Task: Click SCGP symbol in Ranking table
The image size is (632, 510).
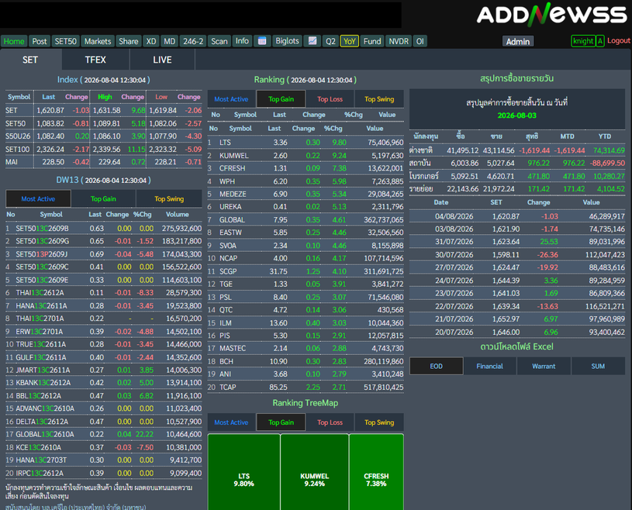Action: [x=228, y=271]
